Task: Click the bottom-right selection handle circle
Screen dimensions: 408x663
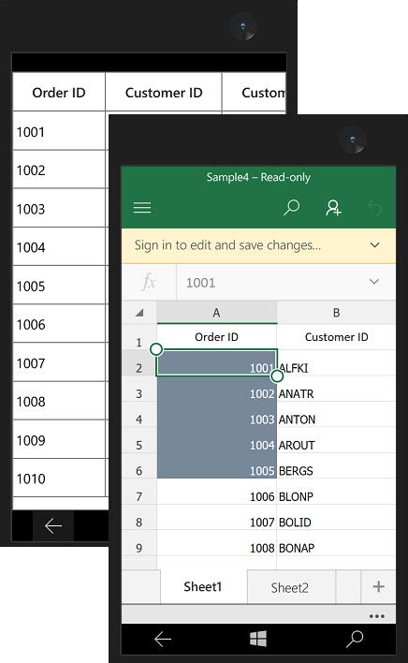Action: pyautogui.click(x=277, y=376)
